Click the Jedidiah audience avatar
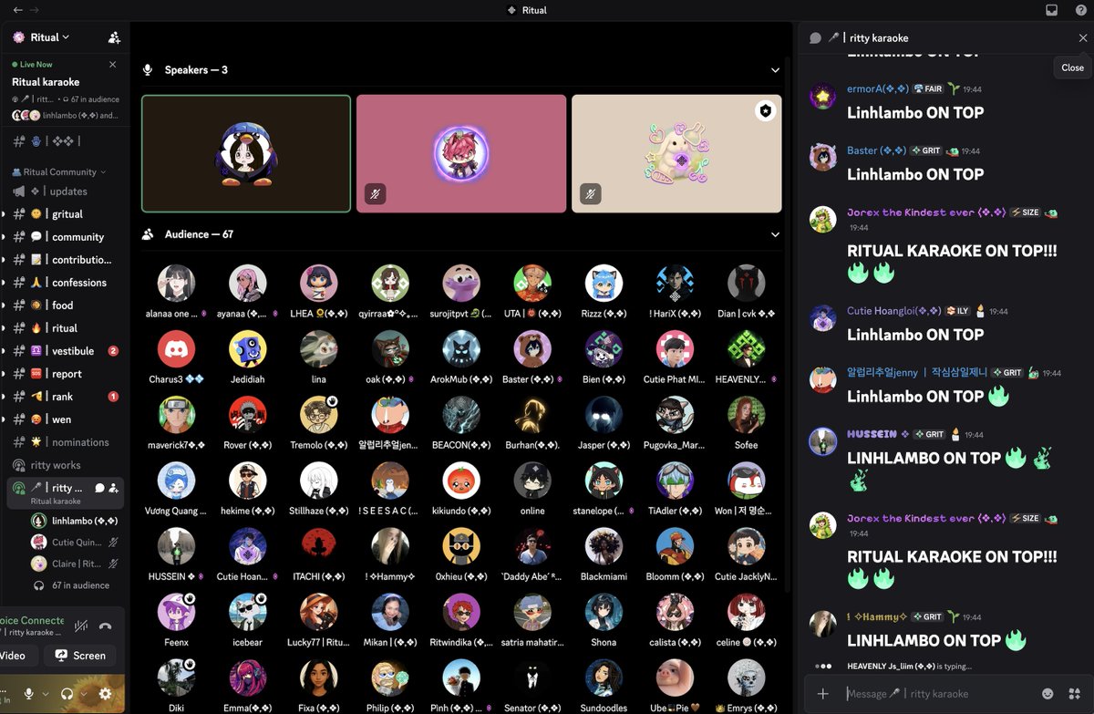The image size is (1094, 714). pyautogui.click(x=247, y=349)
